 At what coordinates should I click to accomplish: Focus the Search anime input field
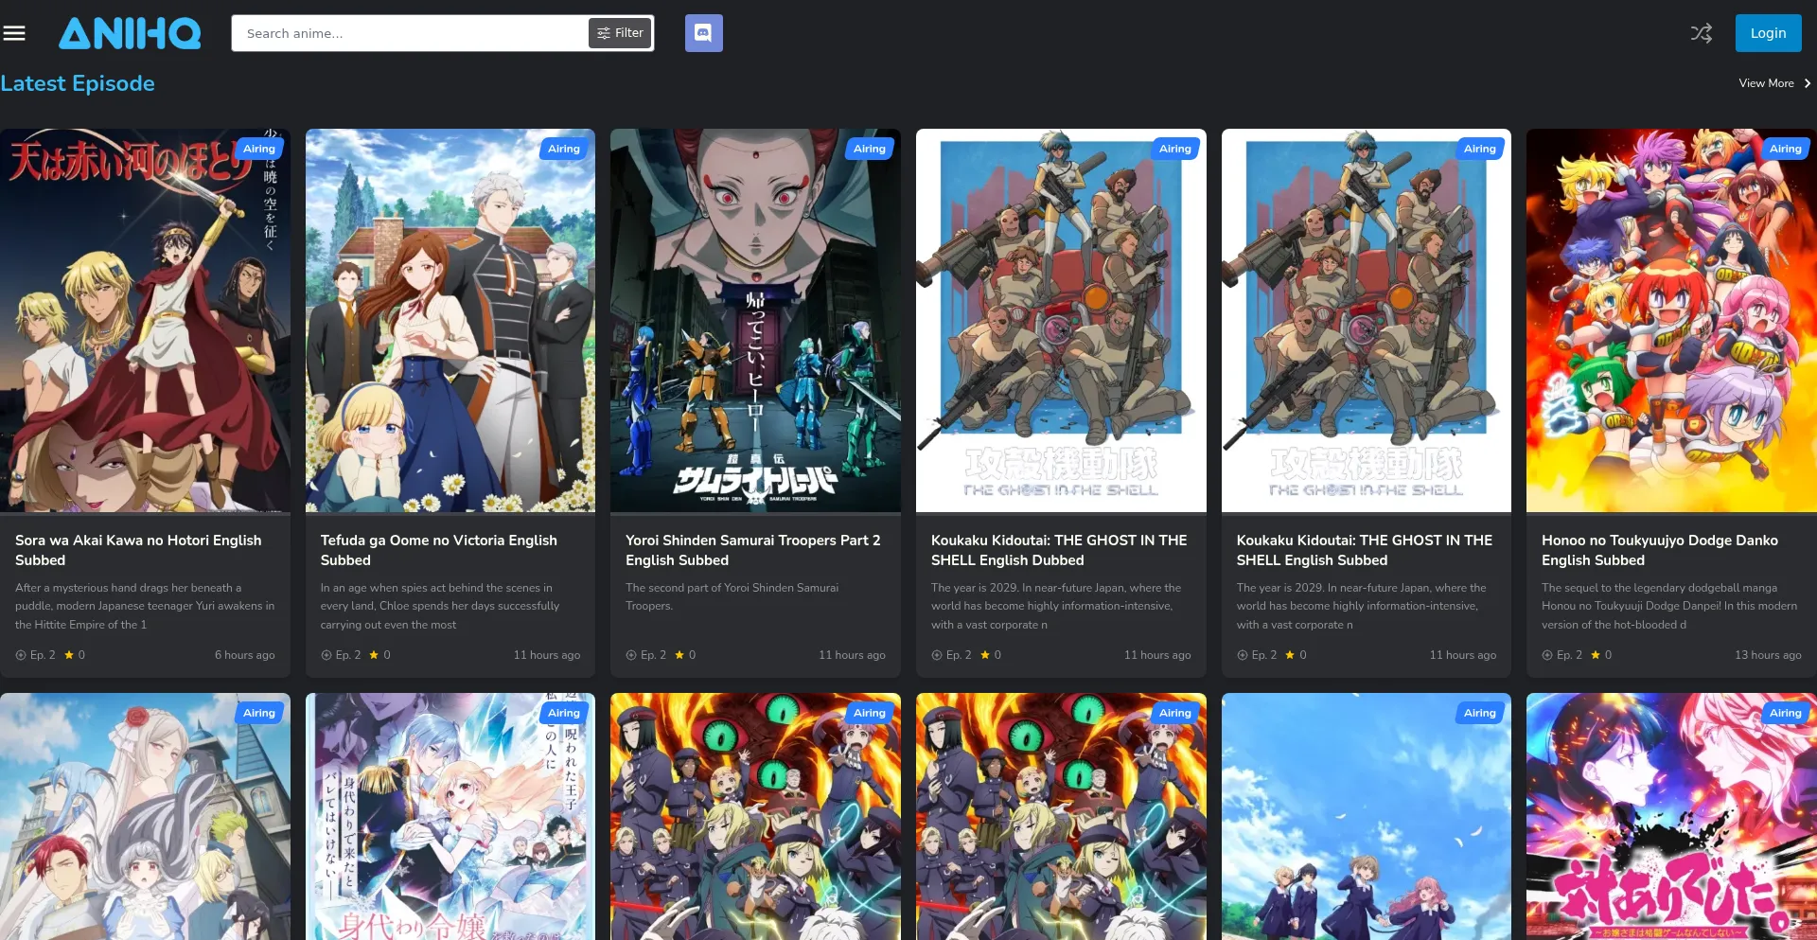(x=409, y=33)
